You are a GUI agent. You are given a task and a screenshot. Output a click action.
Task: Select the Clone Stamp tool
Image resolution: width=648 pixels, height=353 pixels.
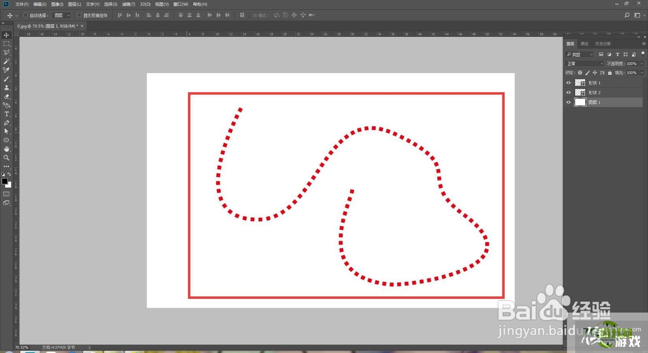(x=6, y=88)
